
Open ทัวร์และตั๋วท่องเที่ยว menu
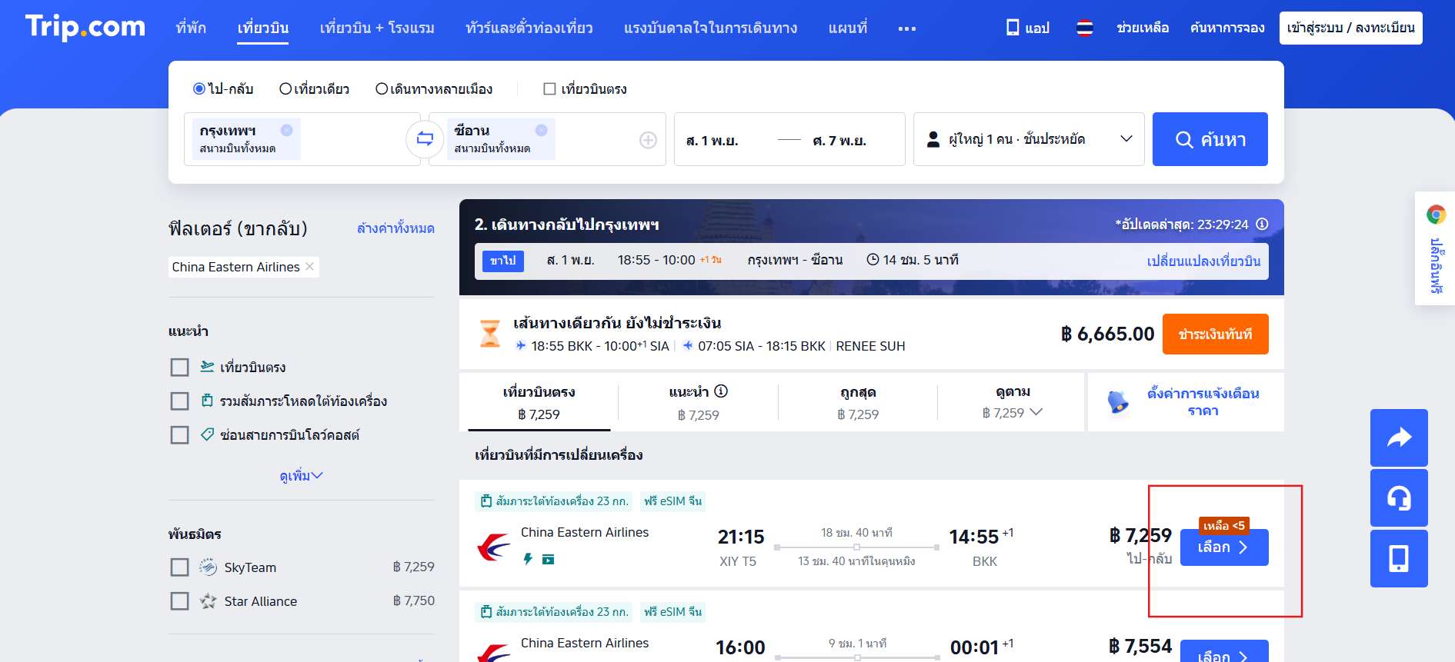pos(529,28)
